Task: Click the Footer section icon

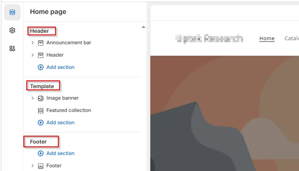Action: tap(40, 166)
